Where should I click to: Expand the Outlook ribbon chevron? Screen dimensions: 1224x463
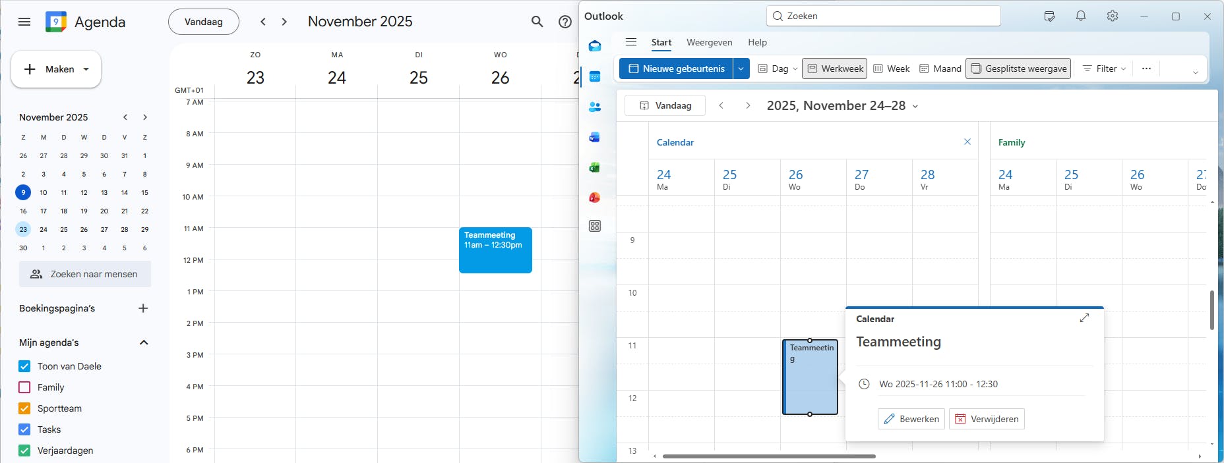tap(1195, 72)
